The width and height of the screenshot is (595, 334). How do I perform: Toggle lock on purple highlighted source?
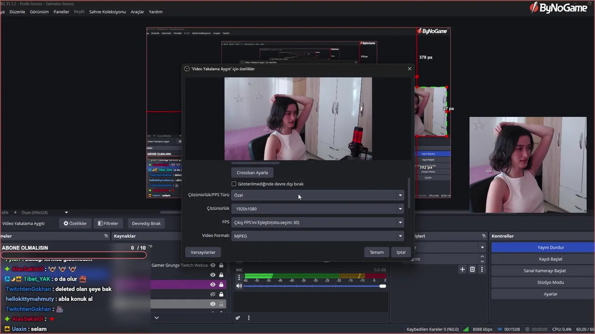click(221, 284)
